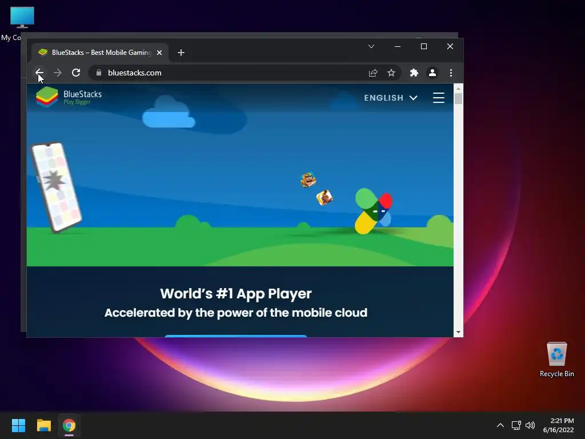Click the forward navigation arrow
Screen dimensions: 585x439
[x=58, y=73]
